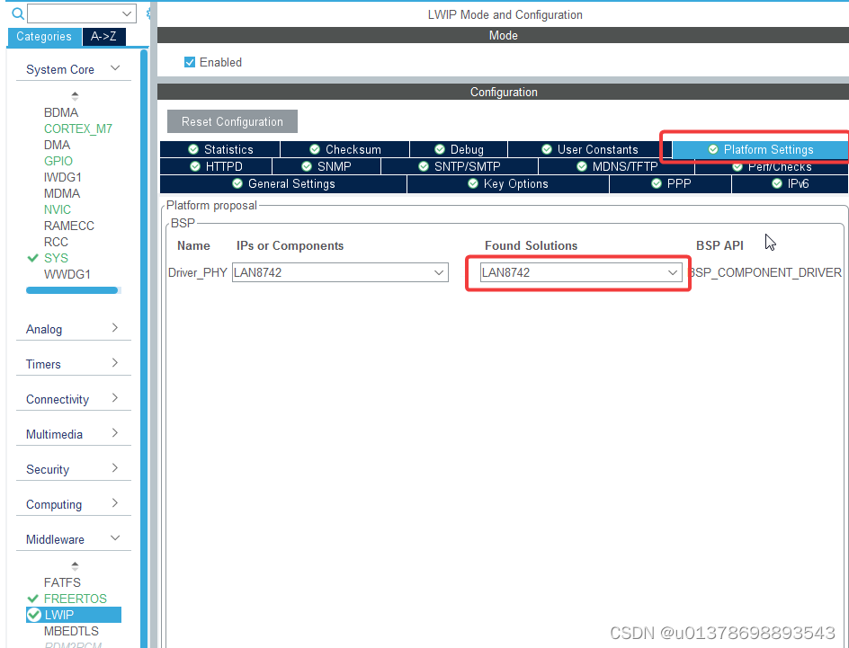Screen dimensions: 849x648
Task: Open the IPv6 tab
Action: [790, 184]
